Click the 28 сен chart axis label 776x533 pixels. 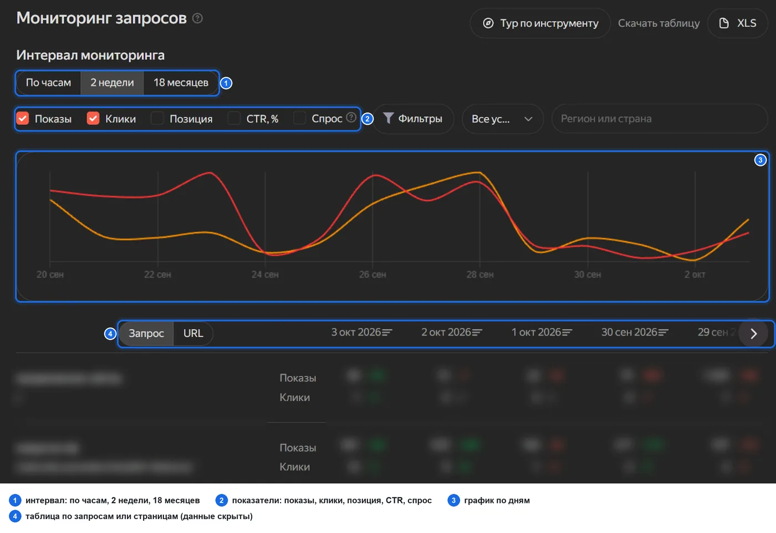tap(480, 275)
